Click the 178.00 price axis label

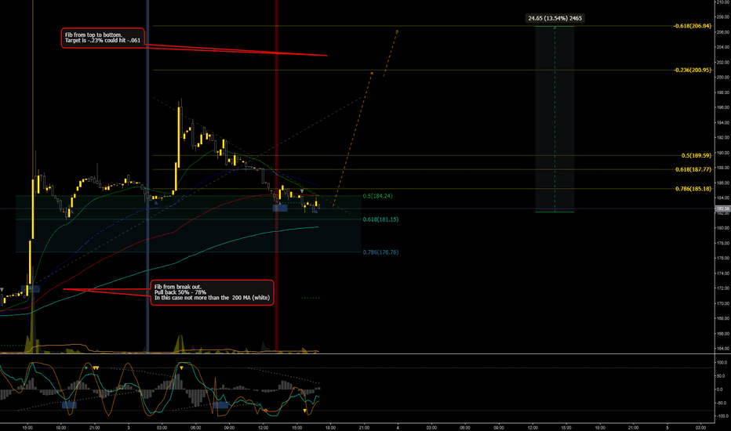point(723,243)
